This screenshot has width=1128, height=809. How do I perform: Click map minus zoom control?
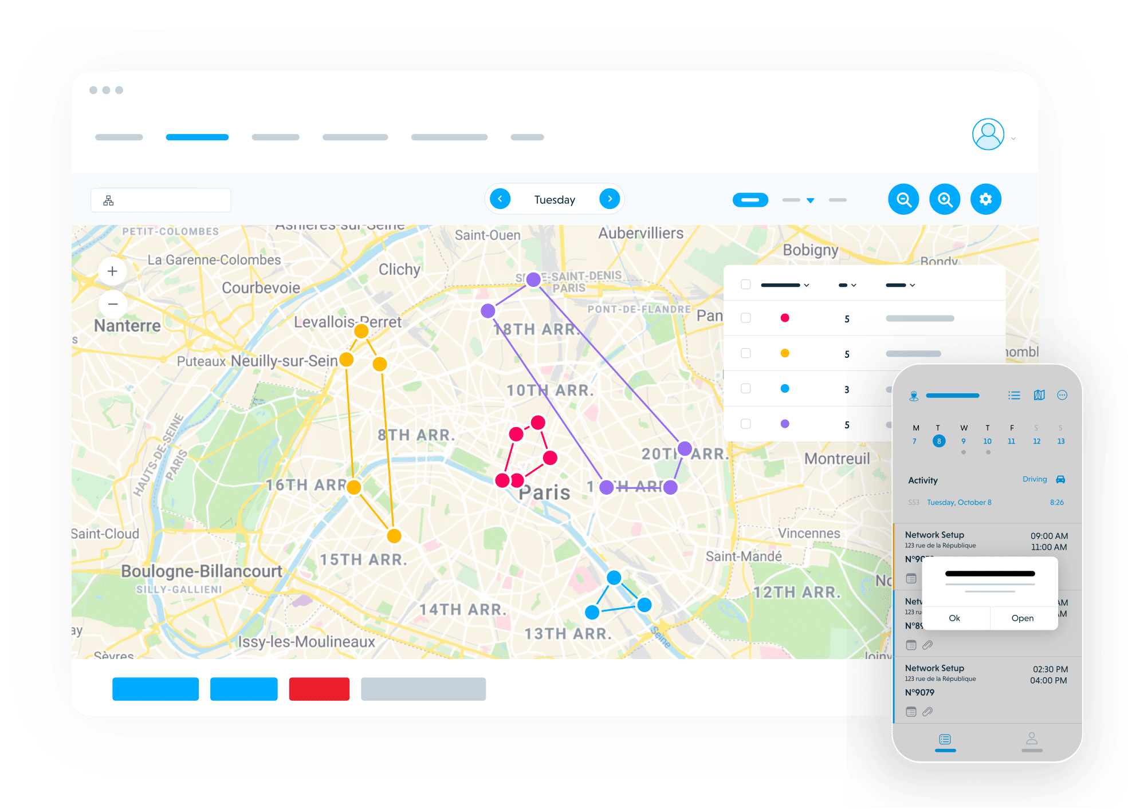(x=113, y=304)
